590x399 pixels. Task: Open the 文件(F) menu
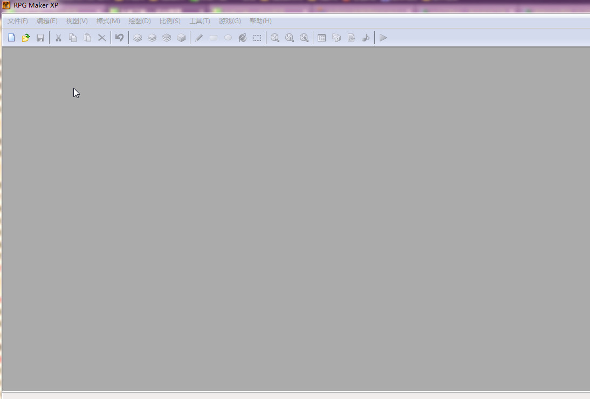(18, 21)
